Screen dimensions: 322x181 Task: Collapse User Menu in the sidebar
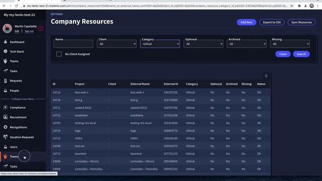point(23,99)
